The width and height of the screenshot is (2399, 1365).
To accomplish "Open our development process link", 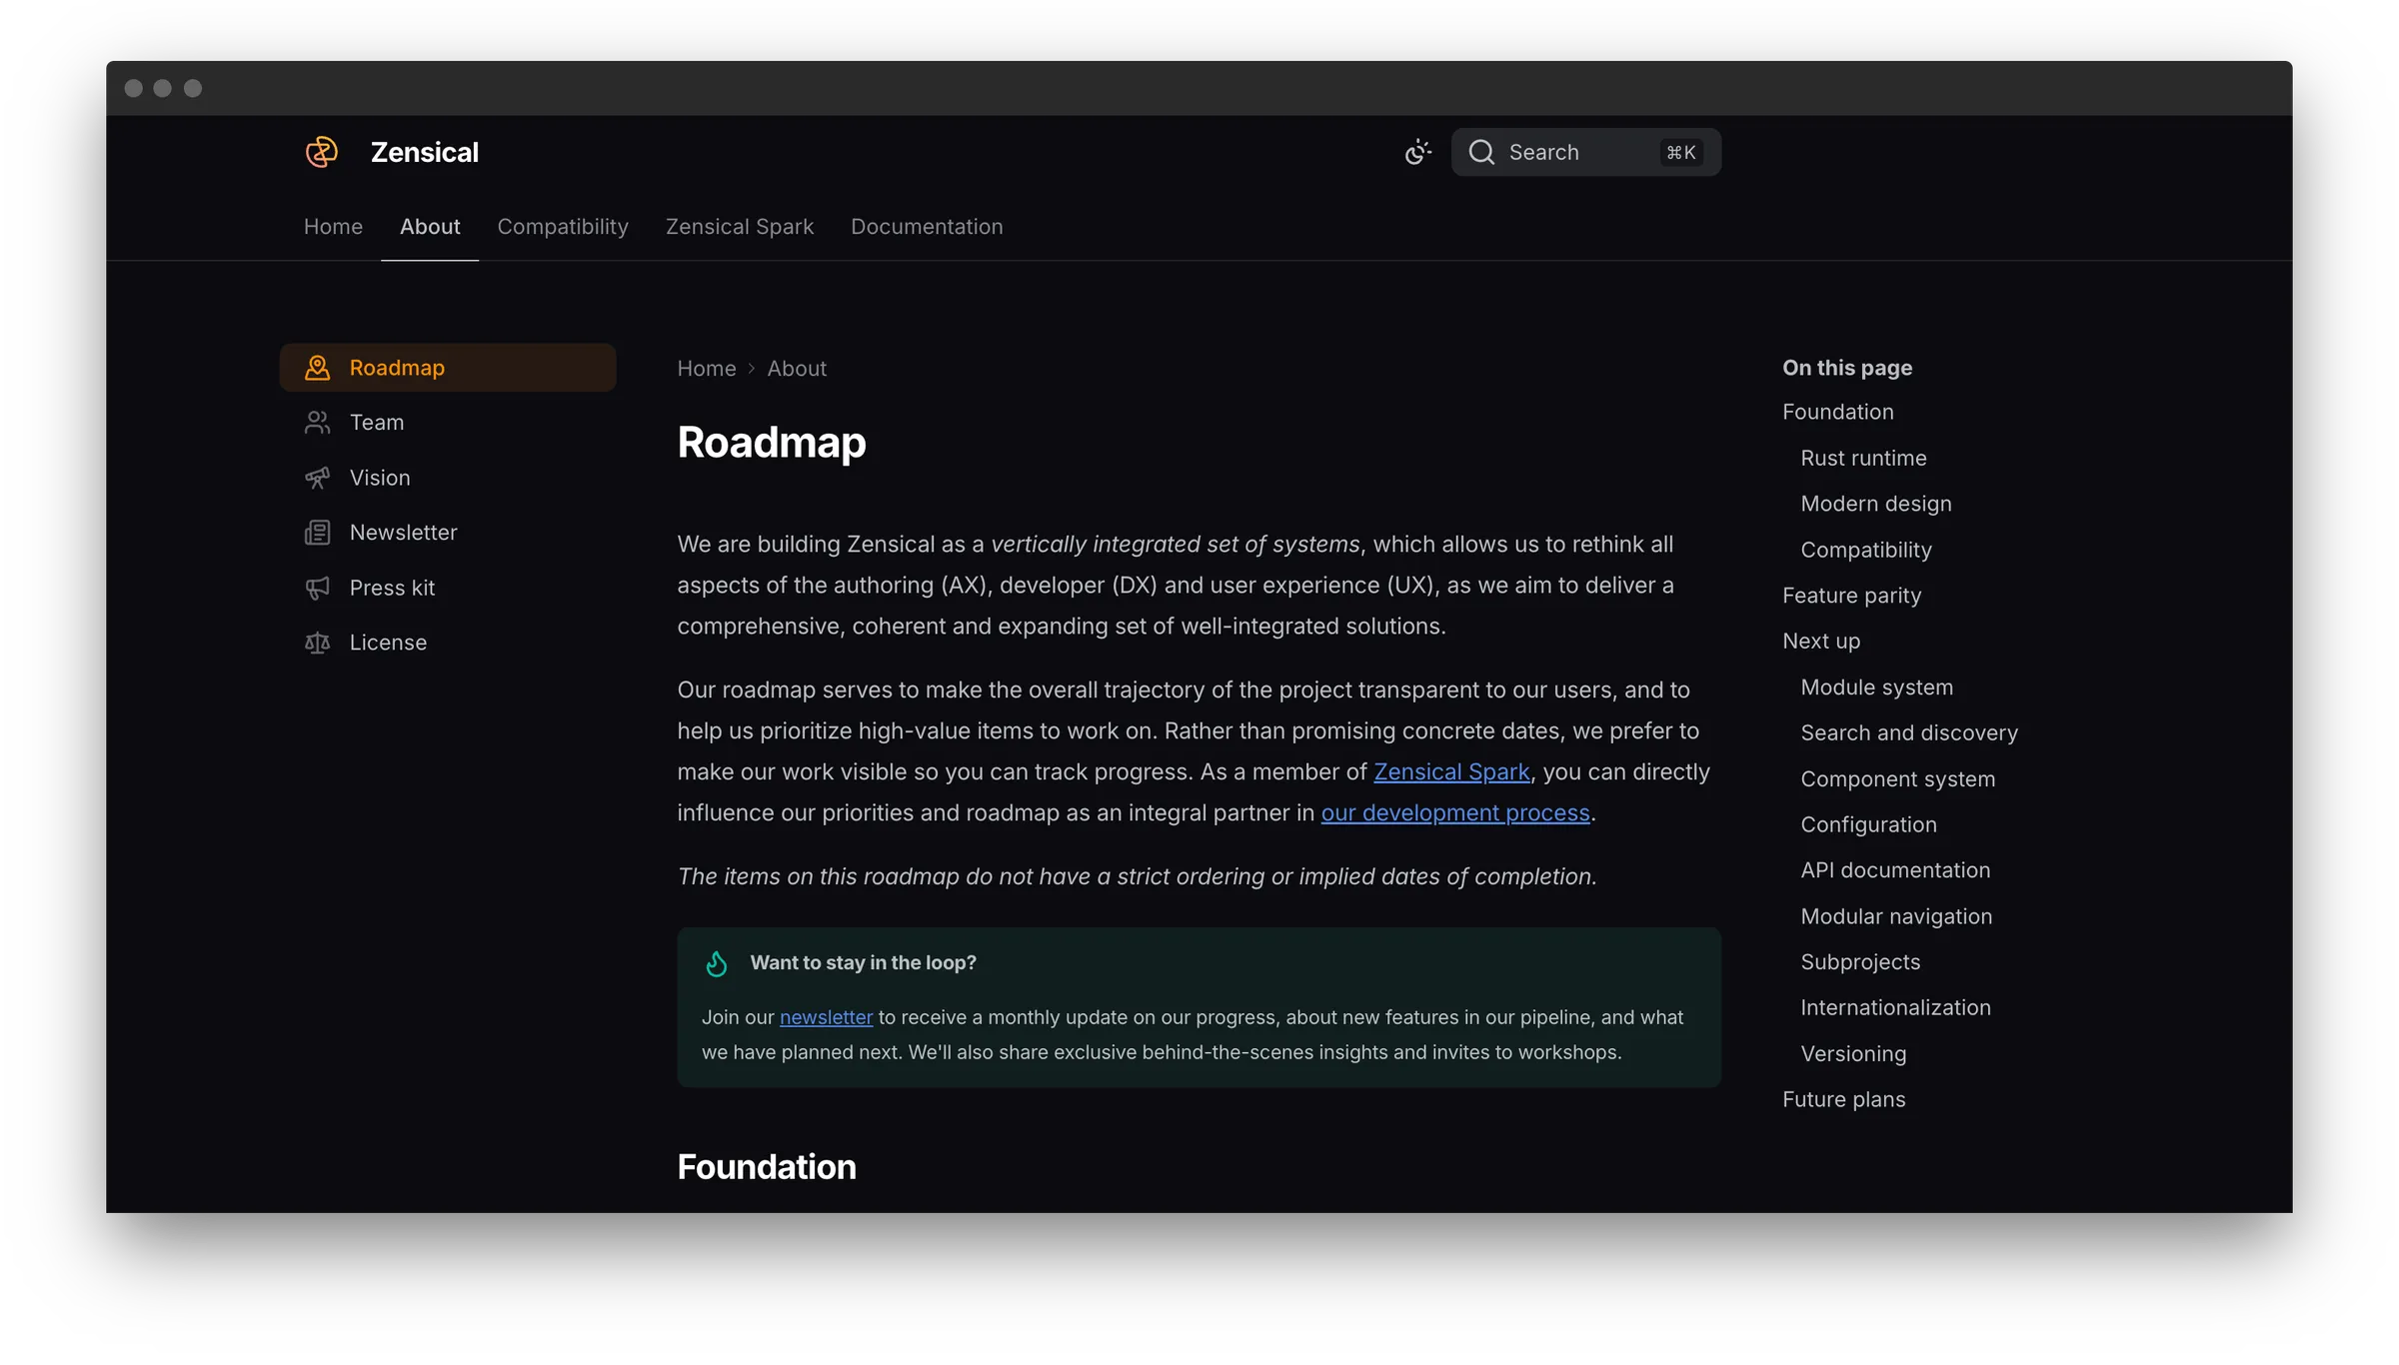I will click(1454, 812).
